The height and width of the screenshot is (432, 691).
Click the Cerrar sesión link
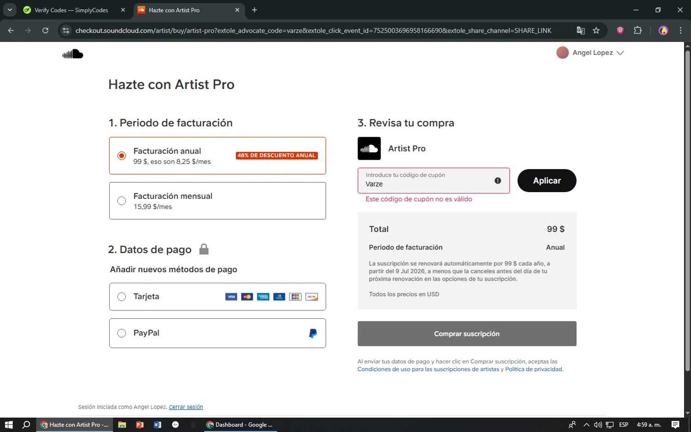tap(186, 407)
